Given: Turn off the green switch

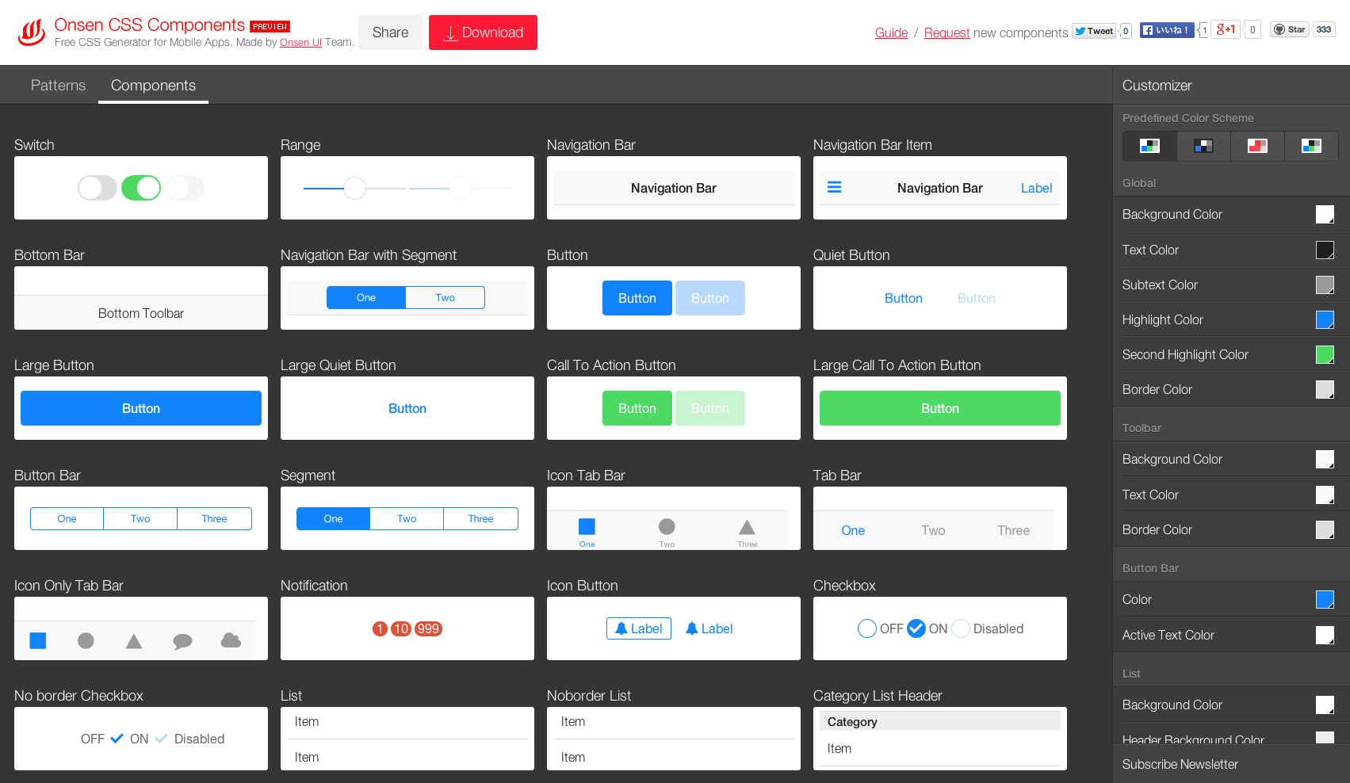Looking at the screenshot, I should (x=141, y=188).
